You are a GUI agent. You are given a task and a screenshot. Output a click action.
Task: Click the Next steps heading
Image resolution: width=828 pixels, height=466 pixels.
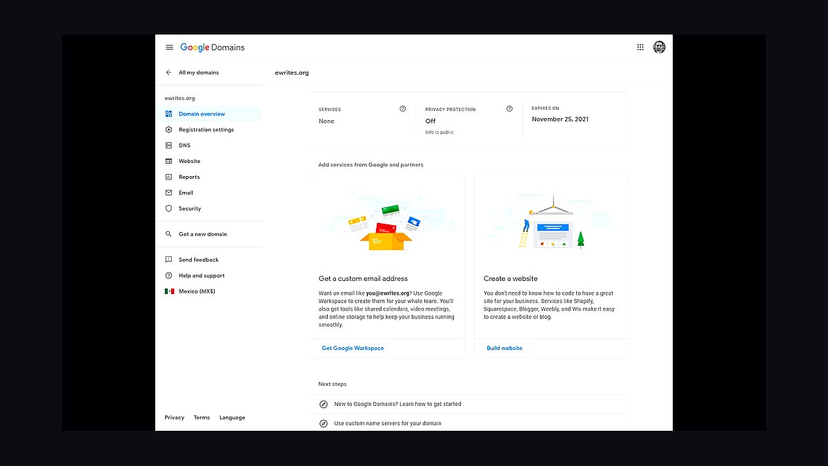click(333, 384)
